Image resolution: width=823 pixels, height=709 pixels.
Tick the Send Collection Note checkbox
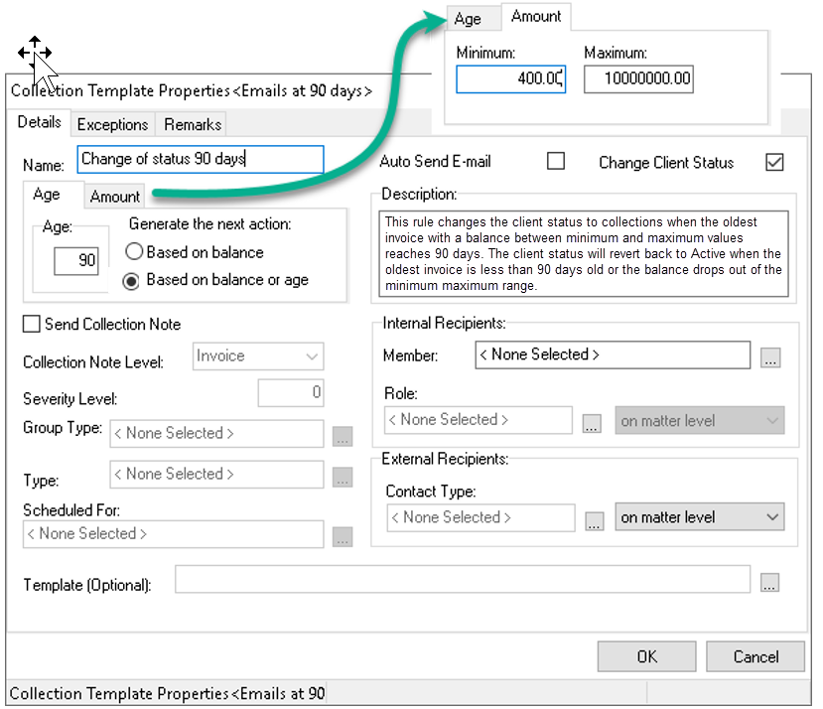pyautogui.click(x=32, y=324)
